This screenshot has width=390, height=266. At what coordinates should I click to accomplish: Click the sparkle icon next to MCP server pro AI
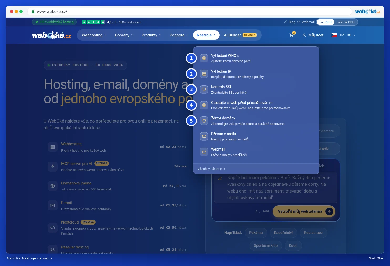53,166
